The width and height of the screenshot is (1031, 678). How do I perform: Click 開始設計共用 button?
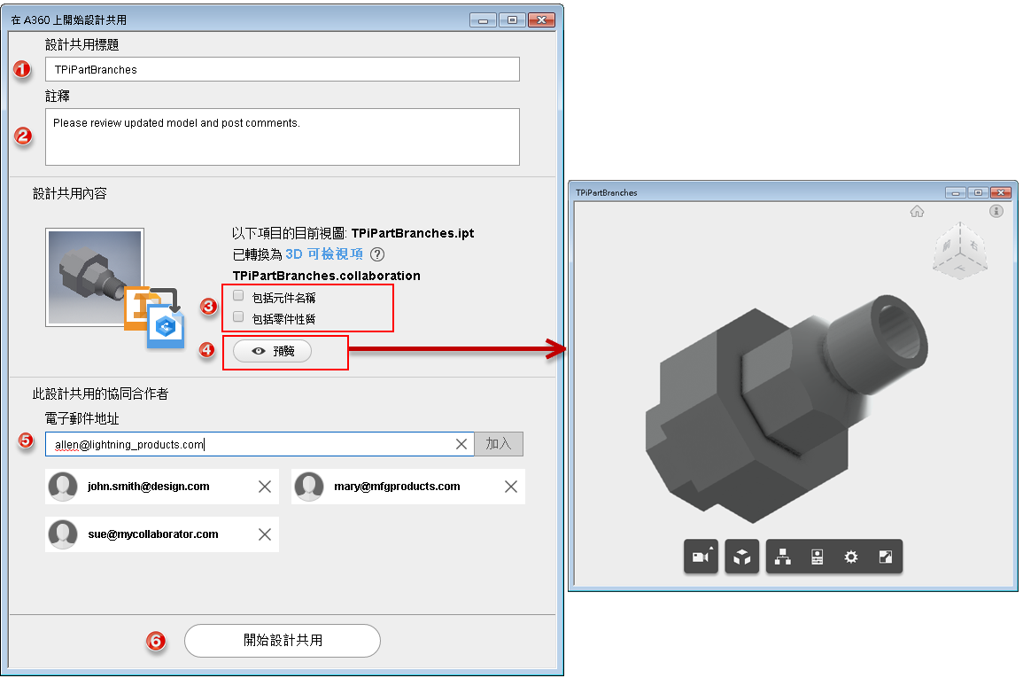click(282, 641)
